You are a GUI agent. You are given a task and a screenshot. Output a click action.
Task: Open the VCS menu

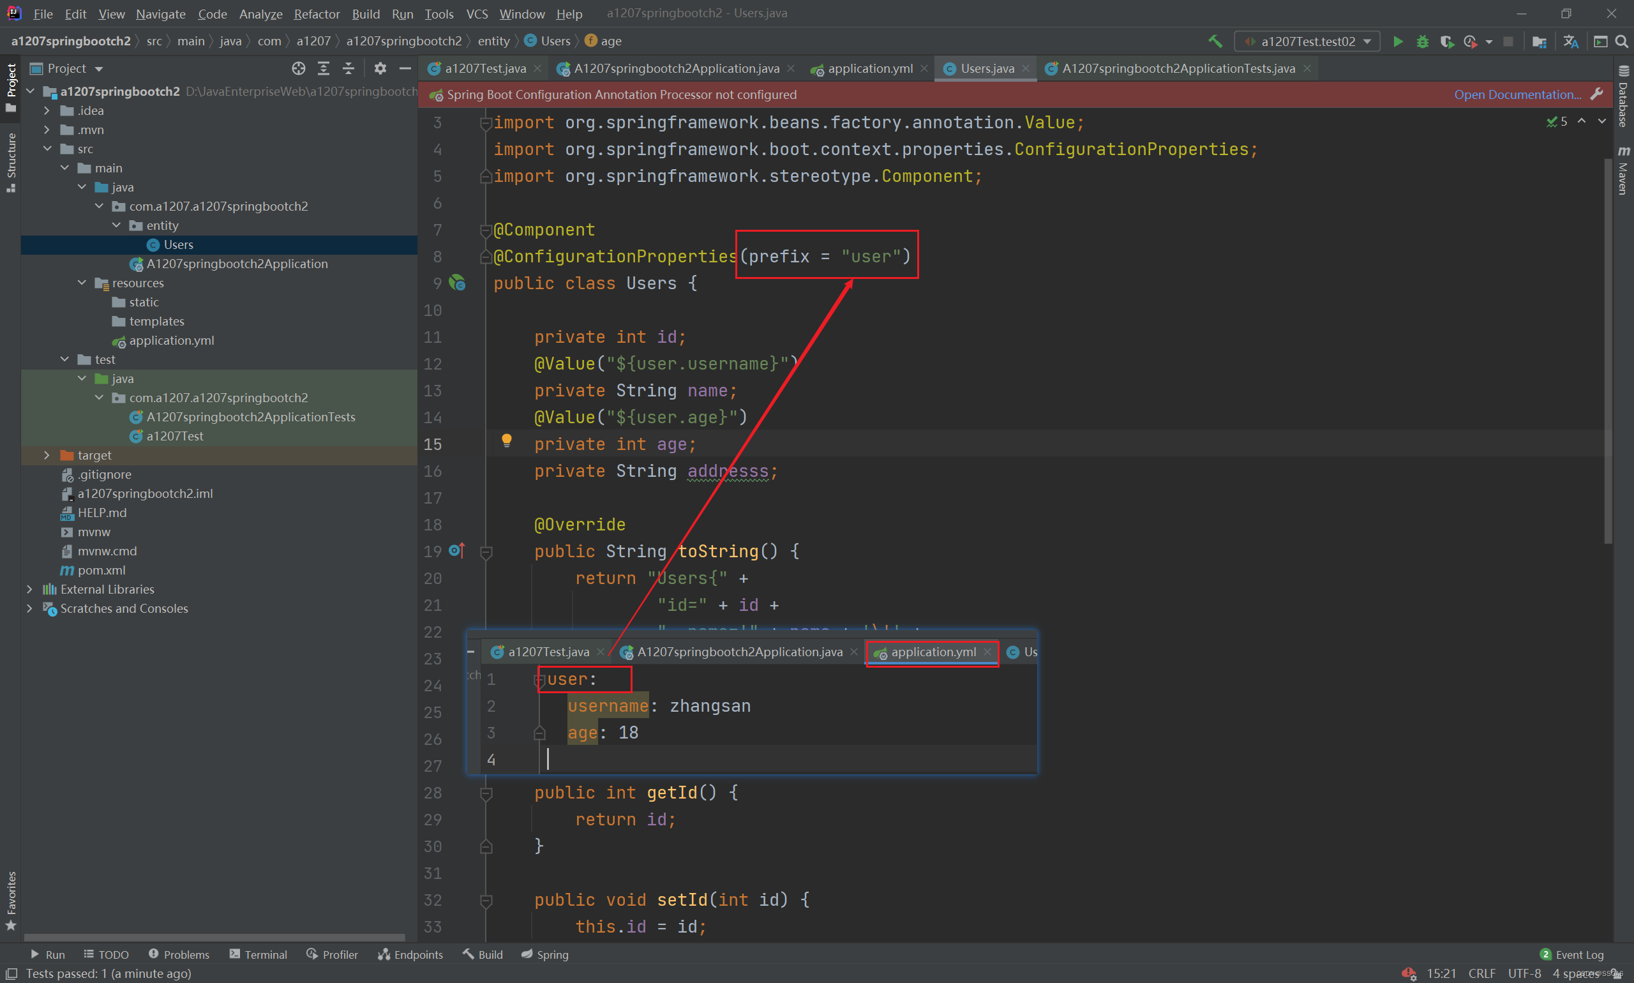click(477, 13)
